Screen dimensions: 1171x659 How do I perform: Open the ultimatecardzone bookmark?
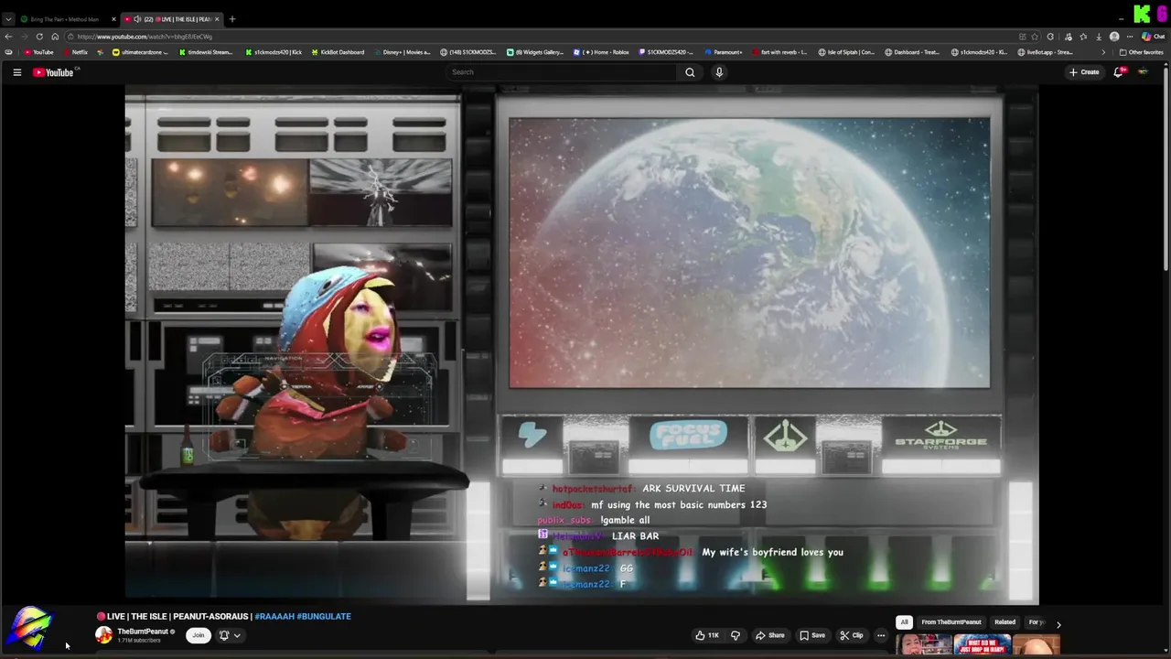point(140,52)
